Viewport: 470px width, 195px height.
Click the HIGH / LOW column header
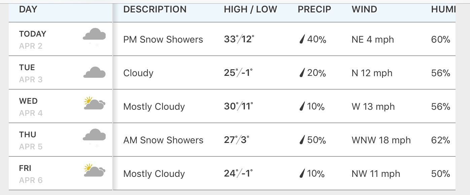(250, 9)
